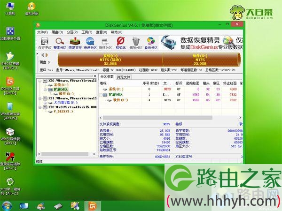Collapse the HD1 VMware disk tree node
Viewport: 282px width, 211px height.
coord(40,98)
